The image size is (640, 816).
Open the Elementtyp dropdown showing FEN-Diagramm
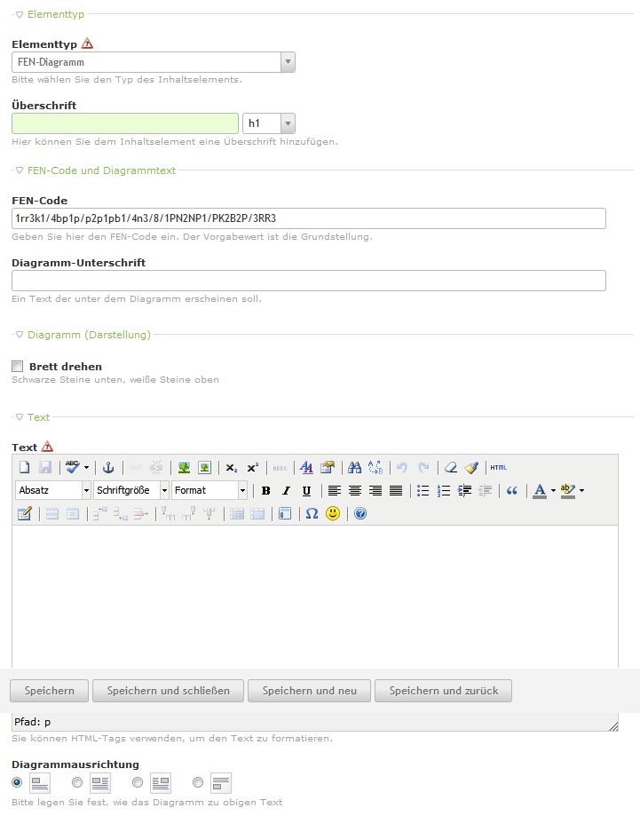point(154,62)
